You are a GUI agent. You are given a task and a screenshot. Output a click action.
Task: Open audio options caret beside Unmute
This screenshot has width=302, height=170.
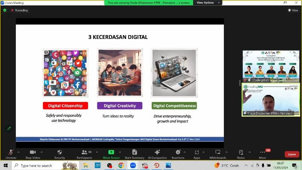click(x=18, y=152)
